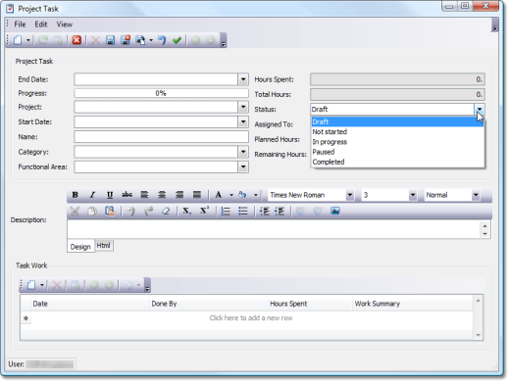Click the background fill color bucket icon
The height and width of the screenshot is (381, 508).
242,195
